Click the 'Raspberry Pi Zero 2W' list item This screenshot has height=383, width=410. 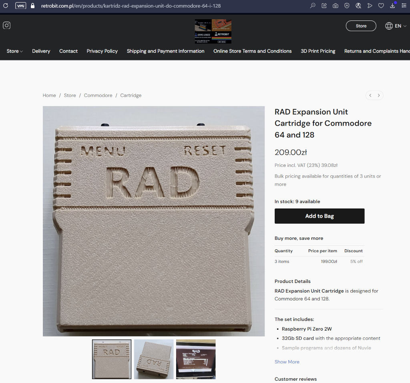click(x=307, y=329)
